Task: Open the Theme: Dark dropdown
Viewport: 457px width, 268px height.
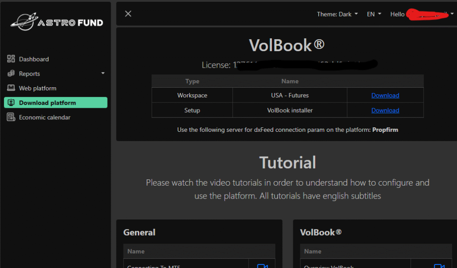Action: click(x=337, y=14)
